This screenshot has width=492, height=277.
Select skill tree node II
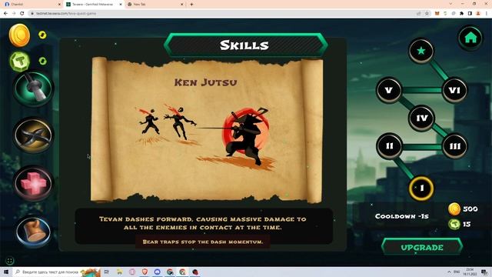[389, 146]
